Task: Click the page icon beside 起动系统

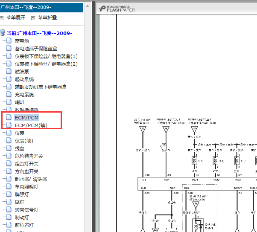Action: (9, 79)
